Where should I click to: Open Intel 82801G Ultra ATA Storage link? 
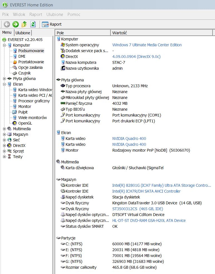(162, 185)
